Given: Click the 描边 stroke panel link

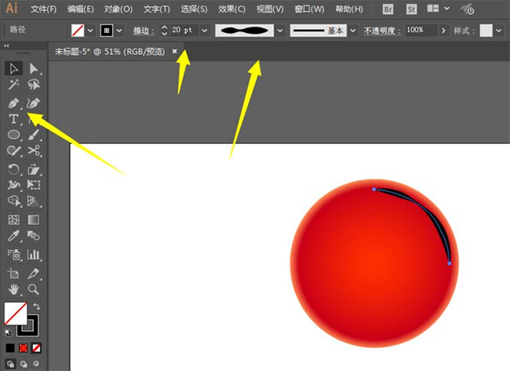Looking at the screenshot, I should tap(142, 30).
